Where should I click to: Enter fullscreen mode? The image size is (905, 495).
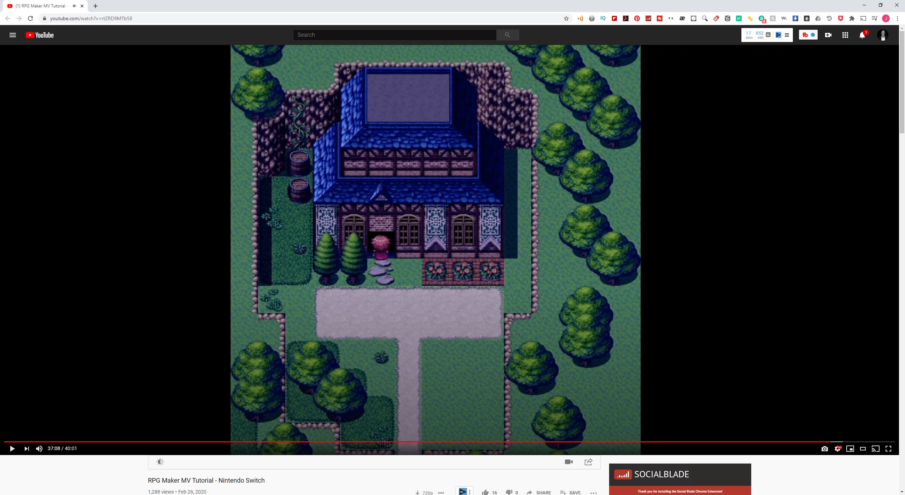pos(888,449)
